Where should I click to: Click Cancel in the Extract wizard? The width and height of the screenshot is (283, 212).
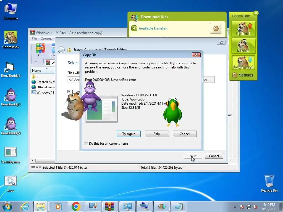(214, 156)
